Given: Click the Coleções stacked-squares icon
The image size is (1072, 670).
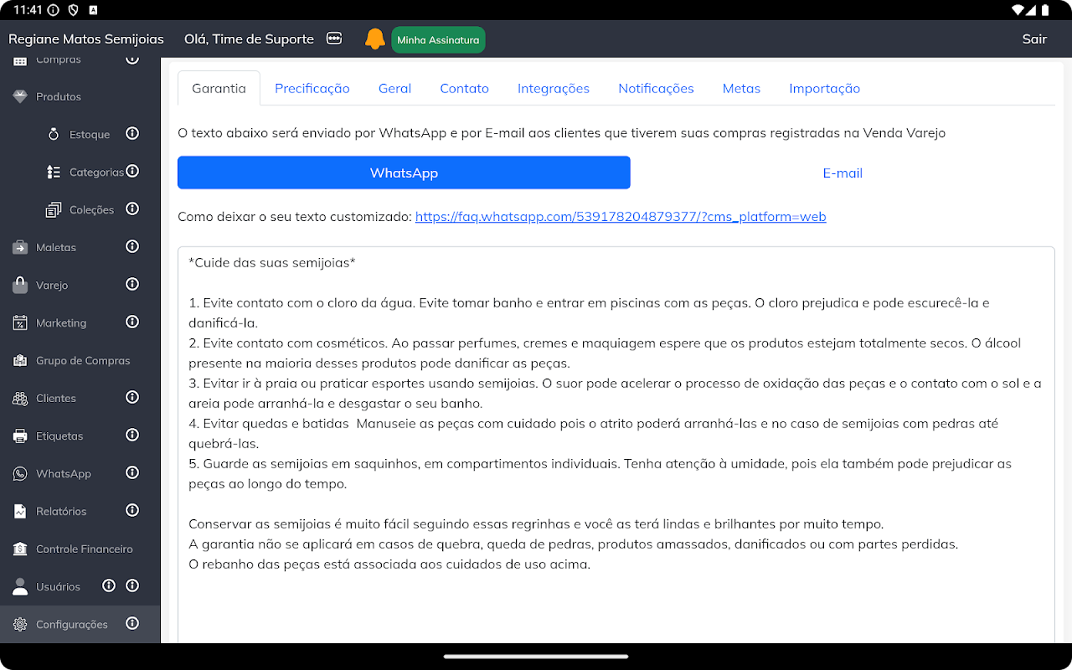Looking at the screenshot, I should [x=54, y=209].
